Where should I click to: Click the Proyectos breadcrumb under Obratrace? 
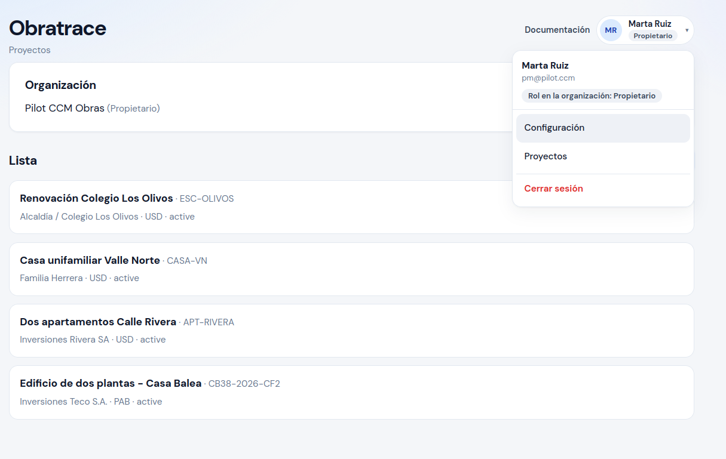[30, 50]
